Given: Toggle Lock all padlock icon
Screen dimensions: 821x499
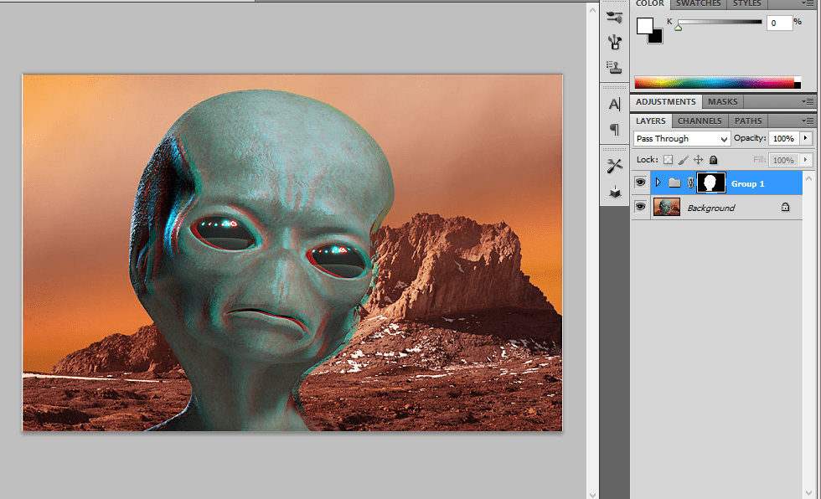Looking at the screenshot, I should pyautogui.click(x=713, y=160).
